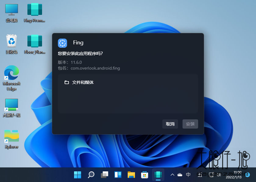Open Microsoft Store from the taskbar
This screenshot has height=182, width=256.
coord(145,175)
